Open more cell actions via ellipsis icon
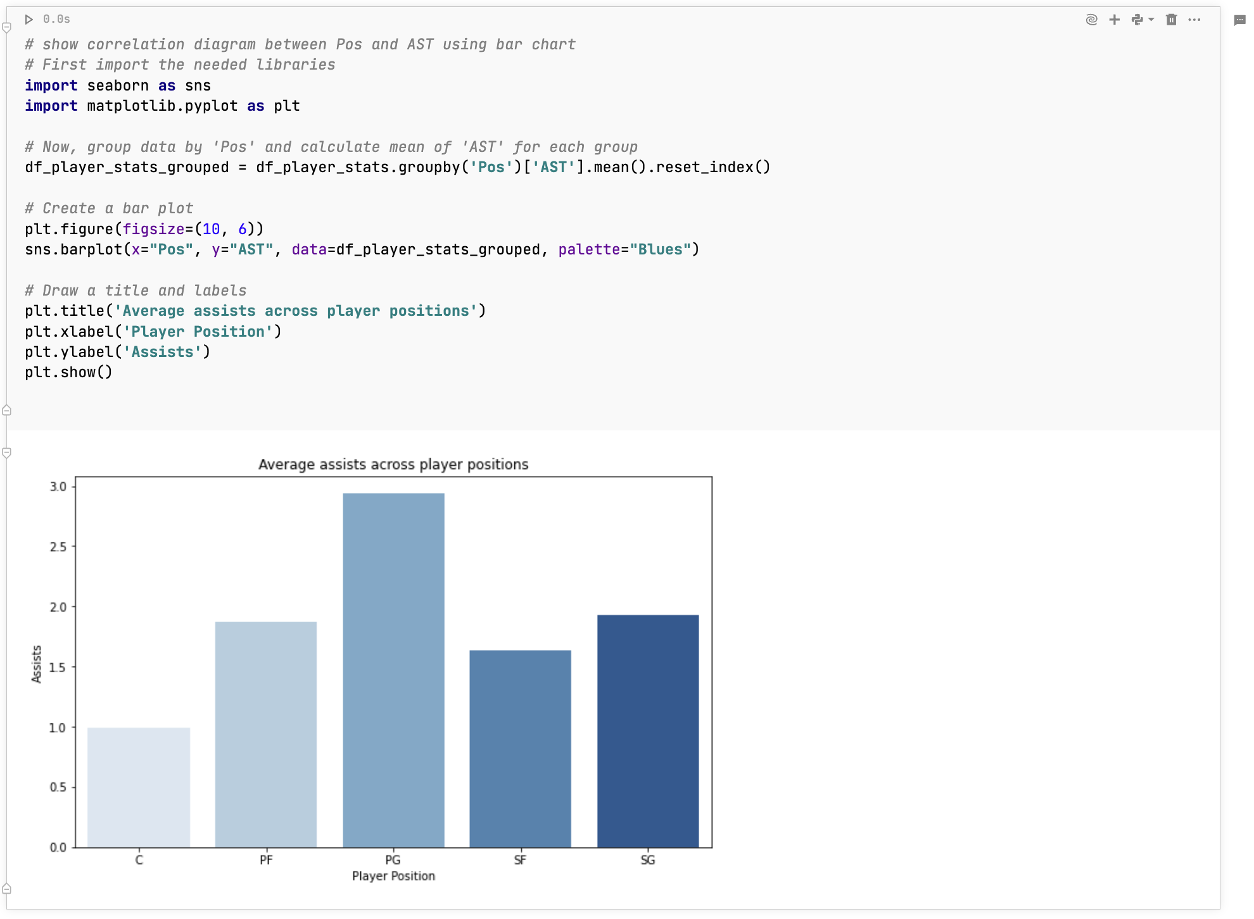This screenshot has width=1254, height=919. tap(1195, 20)
